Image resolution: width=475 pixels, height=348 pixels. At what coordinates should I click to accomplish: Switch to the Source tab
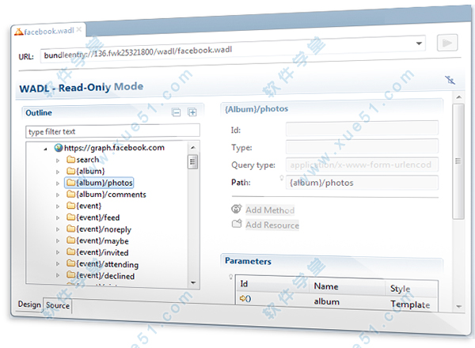click(x=58, y=305)
